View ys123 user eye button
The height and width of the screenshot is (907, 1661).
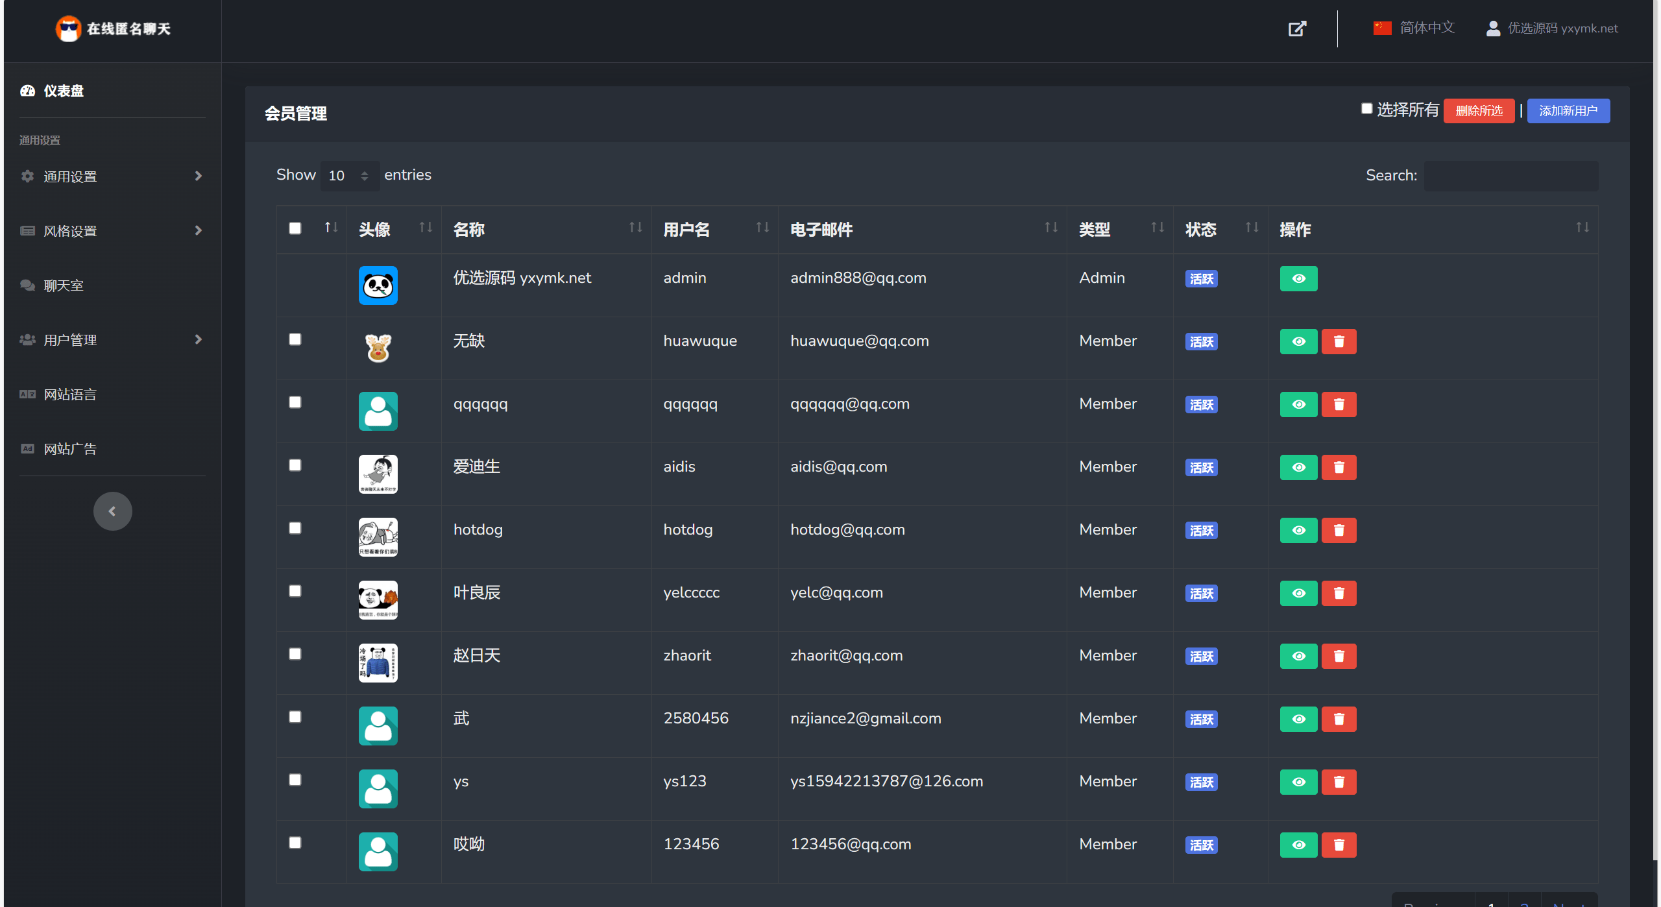(x=1298, y=782)
